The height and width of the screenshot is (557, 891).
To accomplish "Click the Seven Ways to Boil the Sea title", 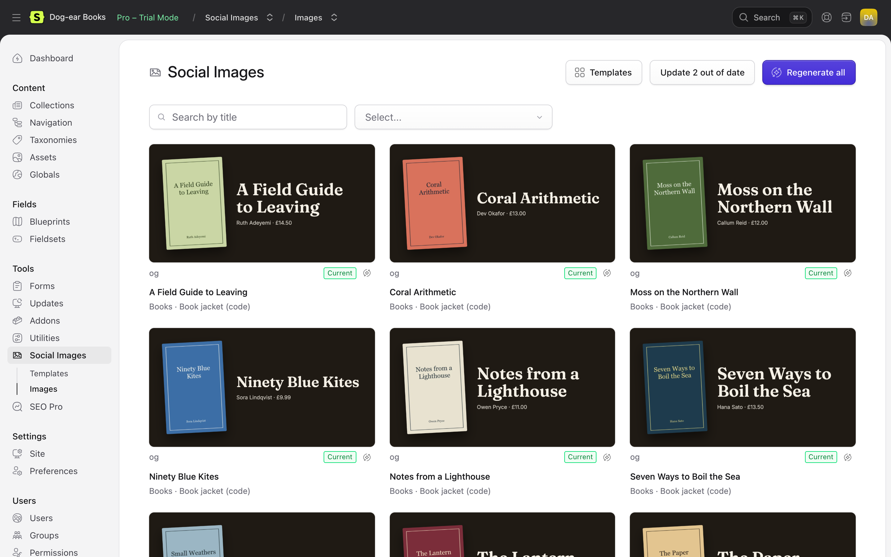I will [685, 477].
